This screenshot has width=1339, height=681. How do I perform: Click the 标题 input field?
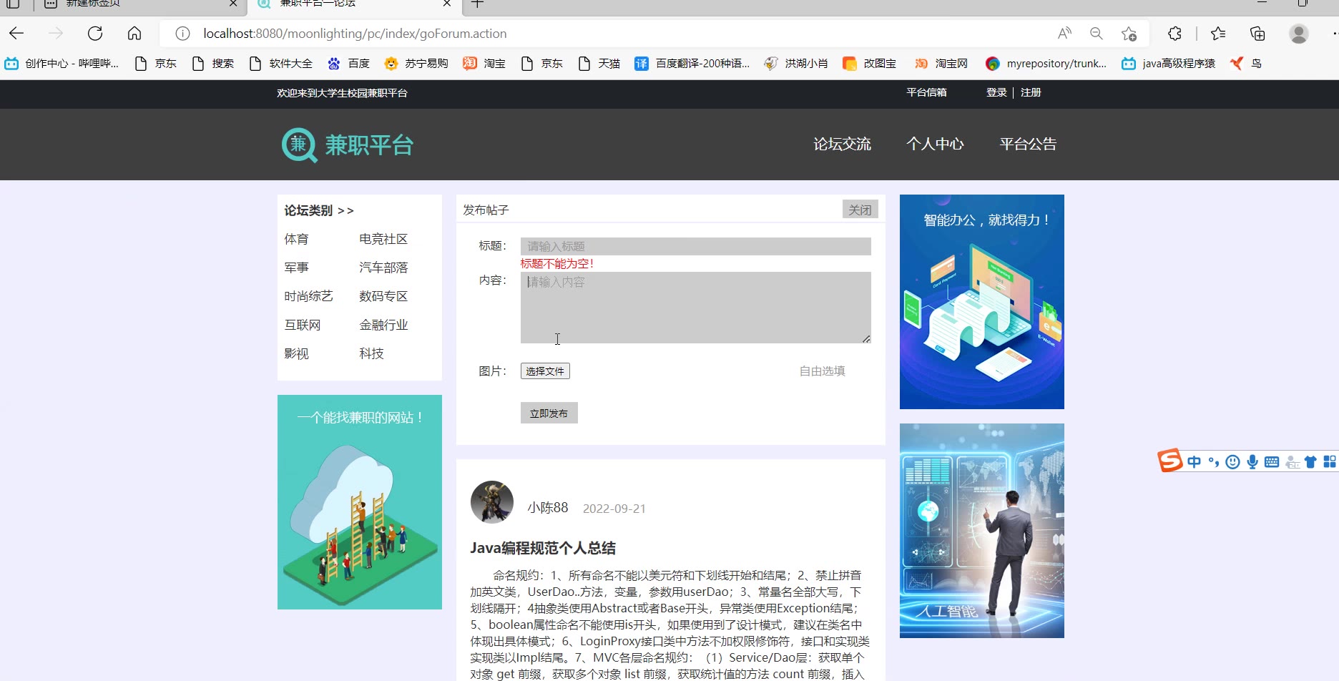695,247
